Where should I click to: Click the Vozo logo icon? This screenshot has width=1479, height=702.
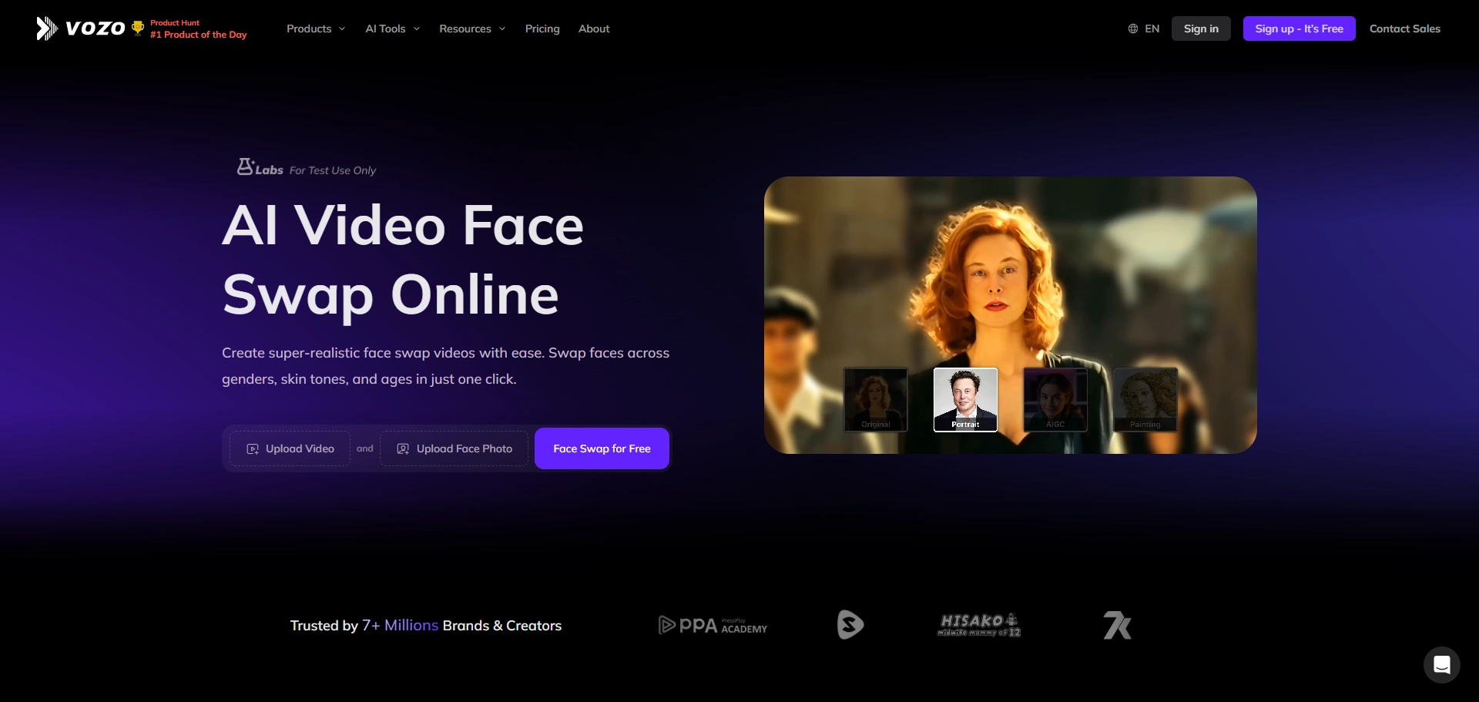46,29
